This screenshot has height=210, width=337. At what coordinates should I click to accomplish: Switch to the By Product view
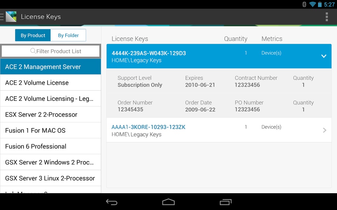(33, 35)
